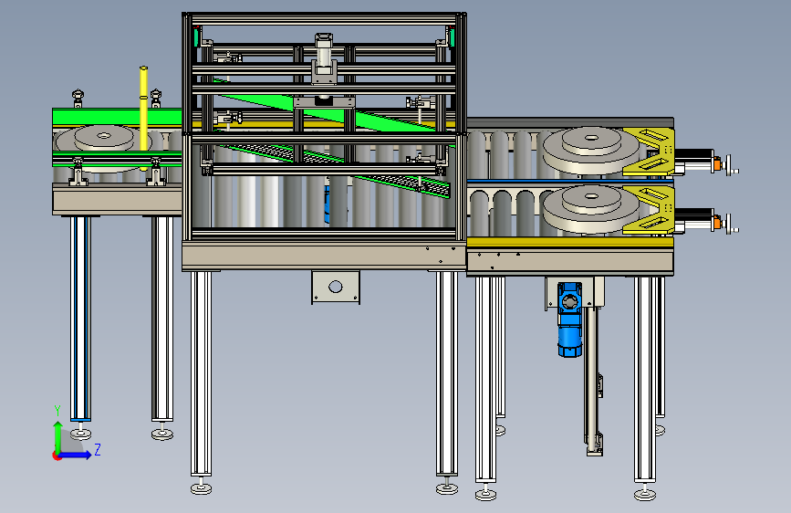Click the green Y axis arrow of the triad
Image resolution: width=791 pixels, height=513 pixels.
coord(58,435)
